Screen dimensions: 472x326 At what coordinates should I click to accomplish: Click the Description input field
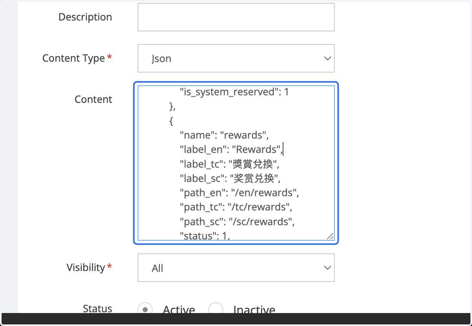[236, 17]
